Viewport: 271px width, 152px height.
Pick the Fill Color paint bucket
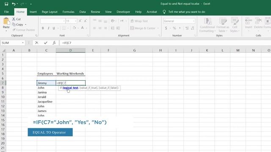[75, 28]
